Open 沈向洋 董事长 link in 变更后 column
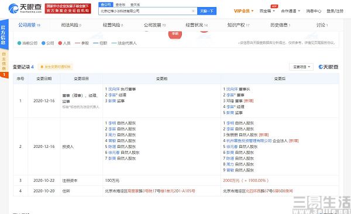The height and width of the screenshot is (214, 351). 232,89
